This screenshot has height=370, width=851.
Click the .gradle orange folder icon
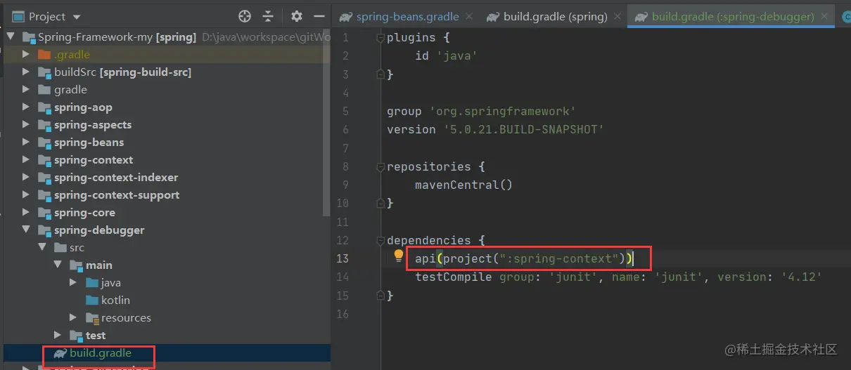[44, 54]
